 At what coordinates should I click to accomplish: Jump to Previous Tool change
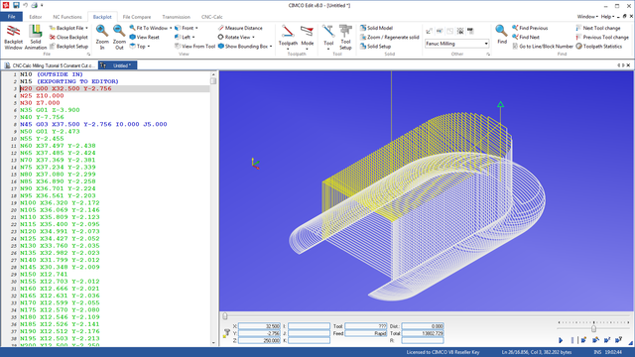point(602,38)
